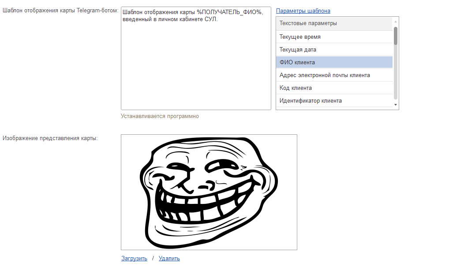
Task: Click the trollface card image preview
Action: (x=209, y=192)
